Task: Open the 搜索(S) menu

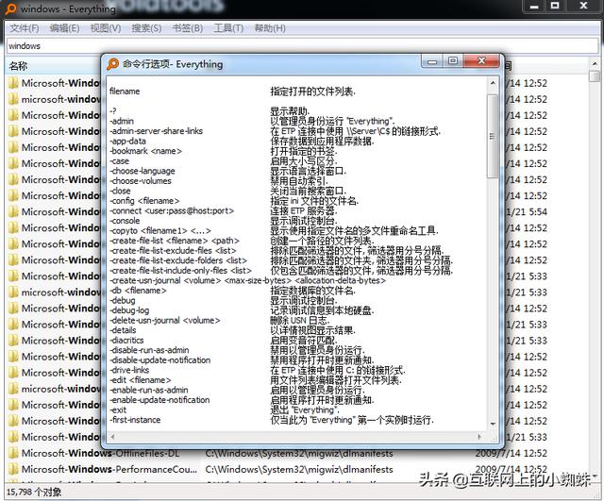Action: [146, 28]
